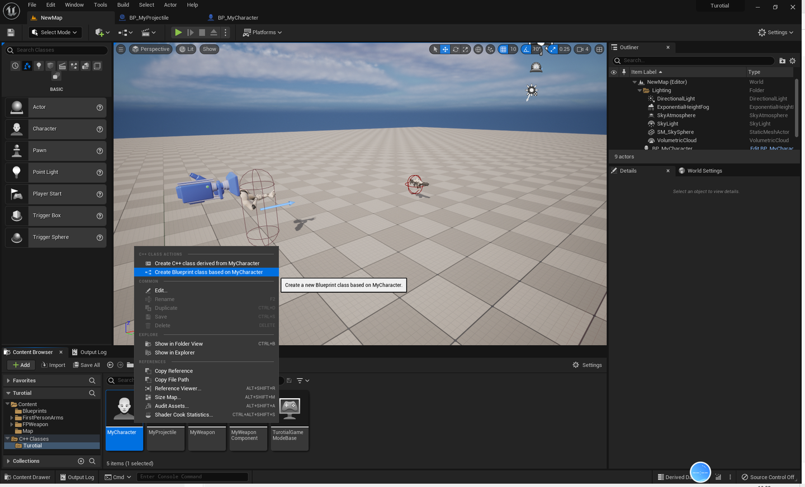805x487 pixels.
Task: Collapse the Lighting folder in the Outliner
Action: [x=641, y=90]
